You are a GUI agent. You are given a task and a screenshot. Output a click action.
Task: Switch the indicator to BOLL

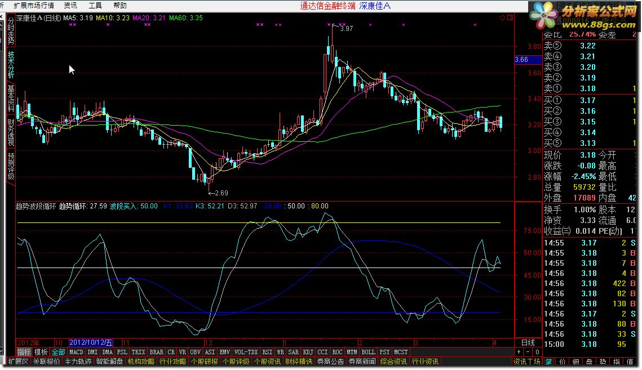coord(369,352)
